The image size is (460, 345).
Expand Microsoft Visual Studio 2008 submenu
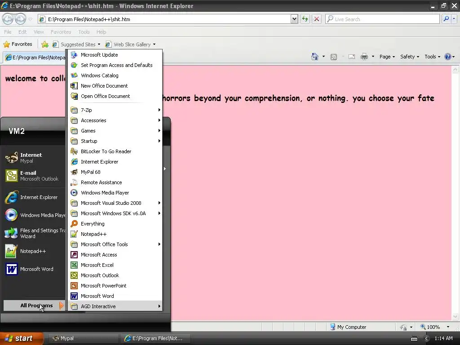tap(115, 203)
